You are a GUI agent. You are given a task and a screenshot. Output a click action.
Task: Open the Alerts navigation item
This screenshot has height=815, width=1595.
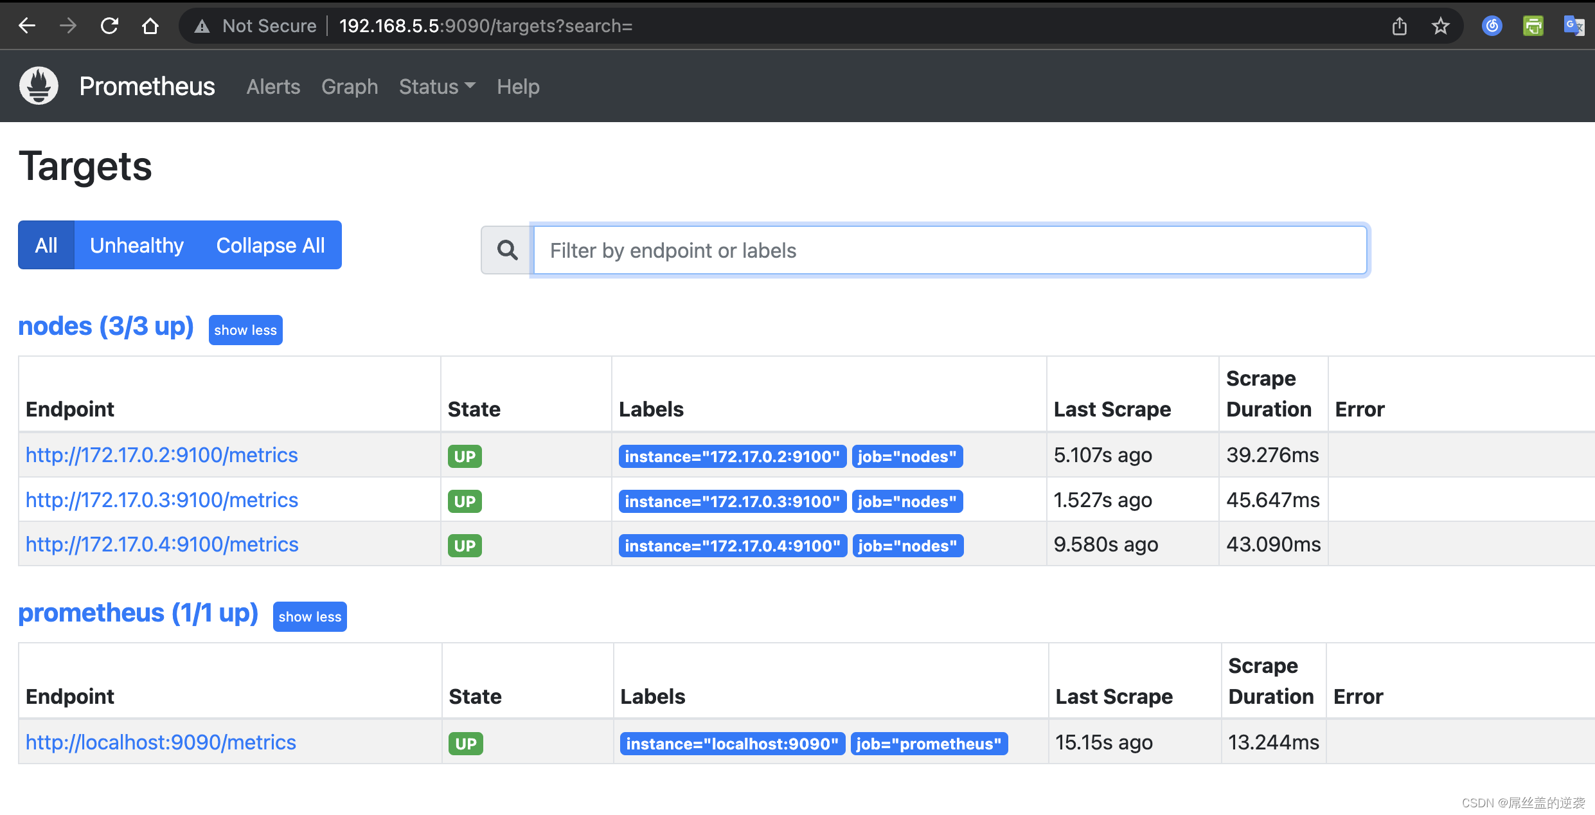pyautogui.click(x=273, y=86)
